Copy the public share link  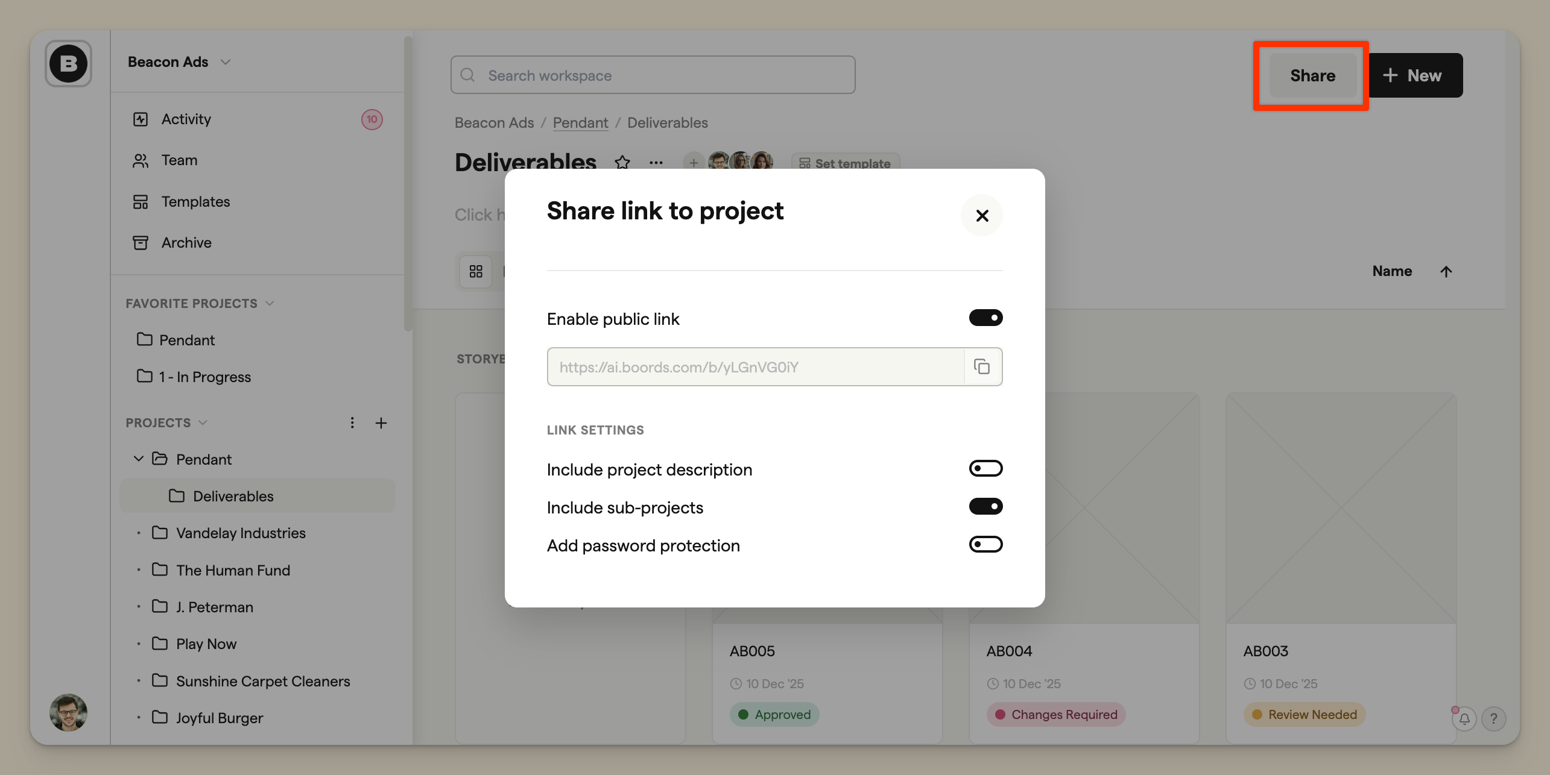[x=982, y=366]
